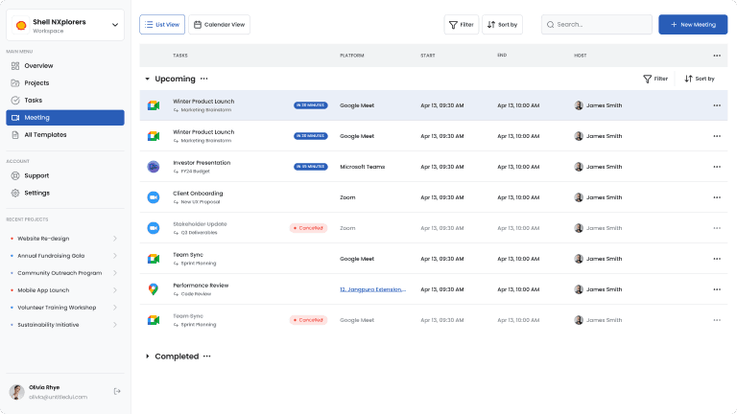Switch to Calendar View tab
Screen dimensions: 737x414
coord(219,24)
